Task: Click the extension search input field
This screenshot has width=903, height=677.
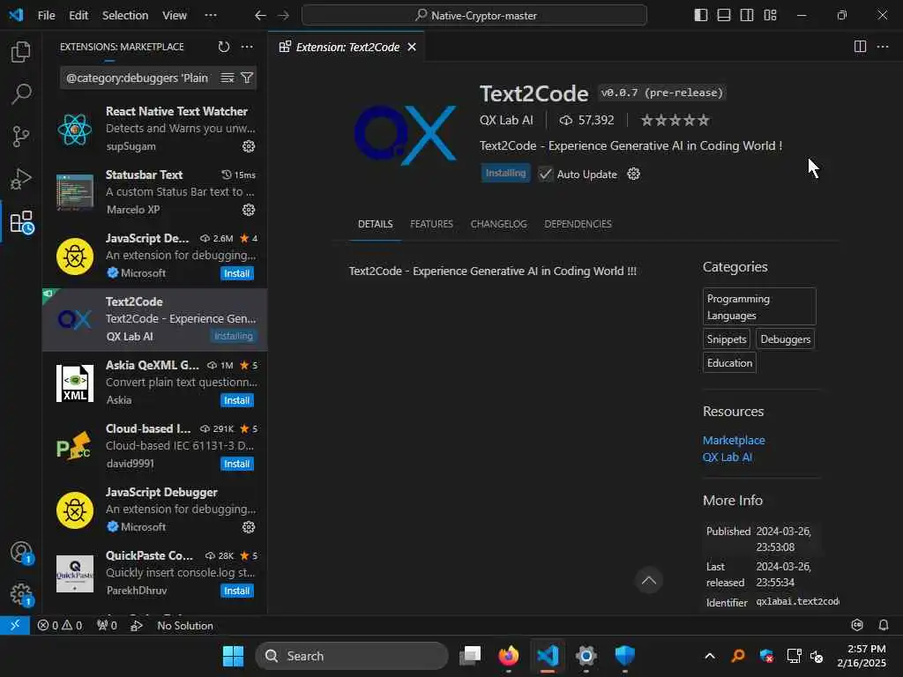Action: coord(138,78)
